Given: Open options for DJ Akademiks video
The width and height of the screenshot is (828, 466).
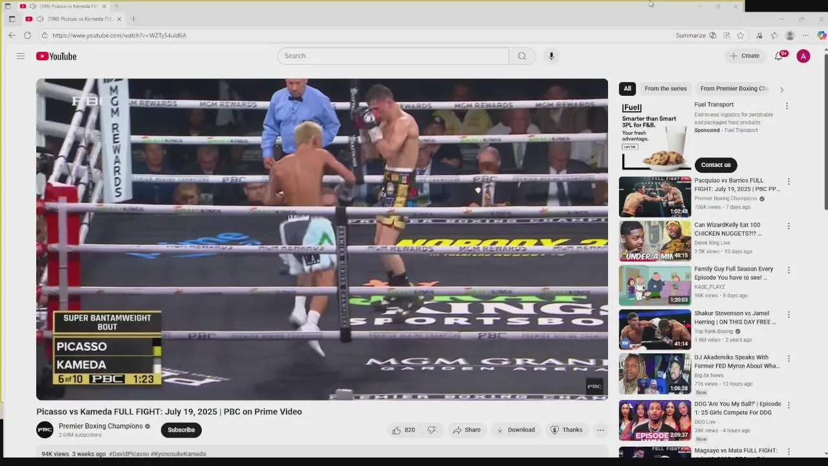Looking at the screenshot, I should [x=788, y=359].
